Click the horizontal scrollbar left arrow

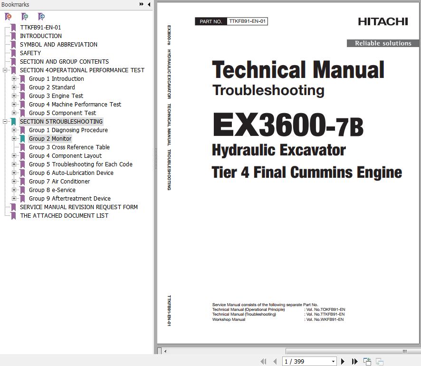165,351
